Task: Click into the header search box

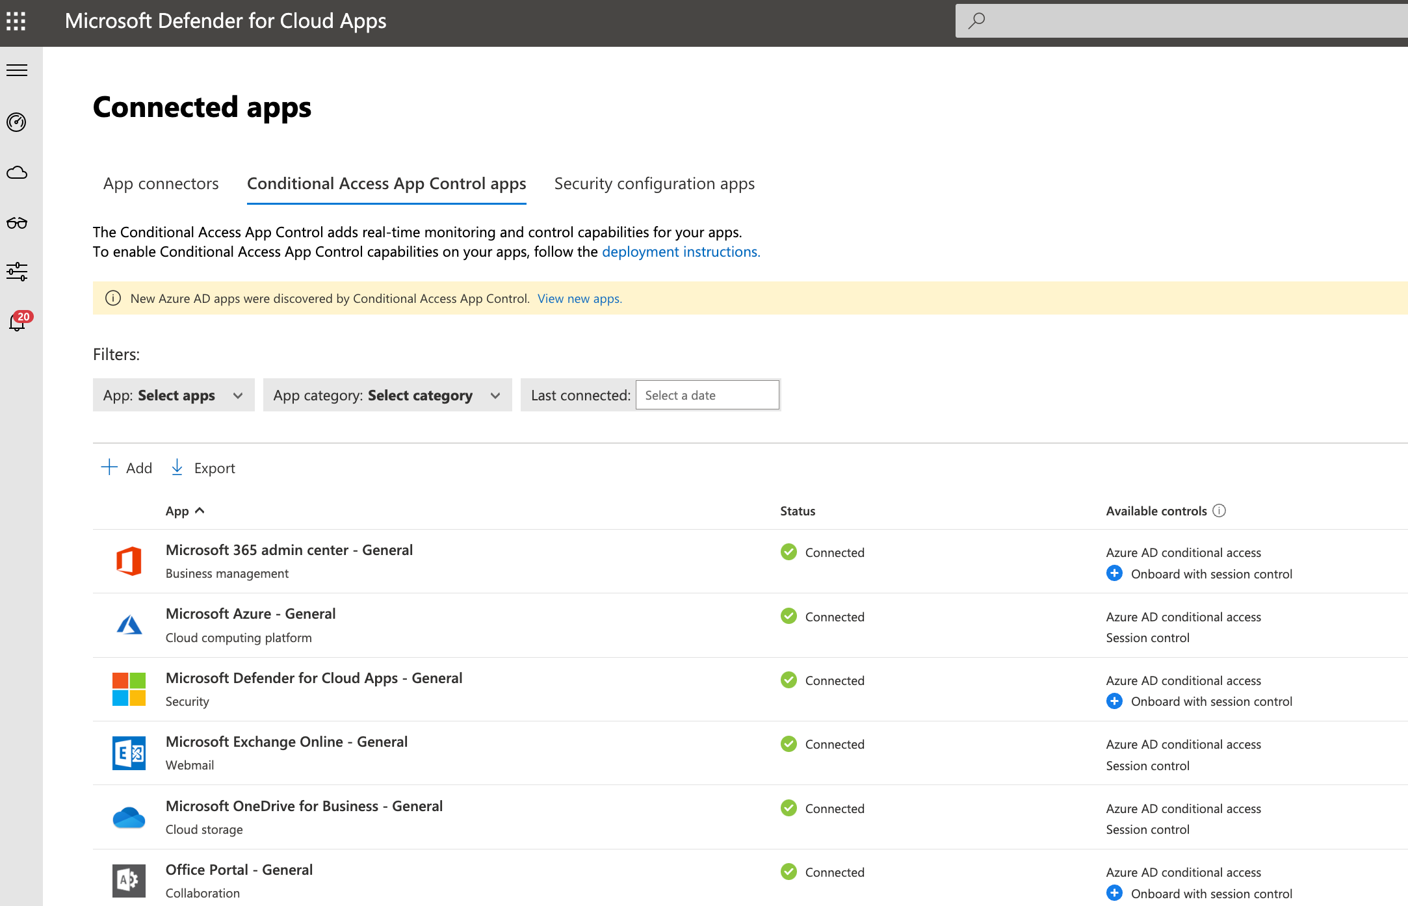Action: [x=1182, y=21]
